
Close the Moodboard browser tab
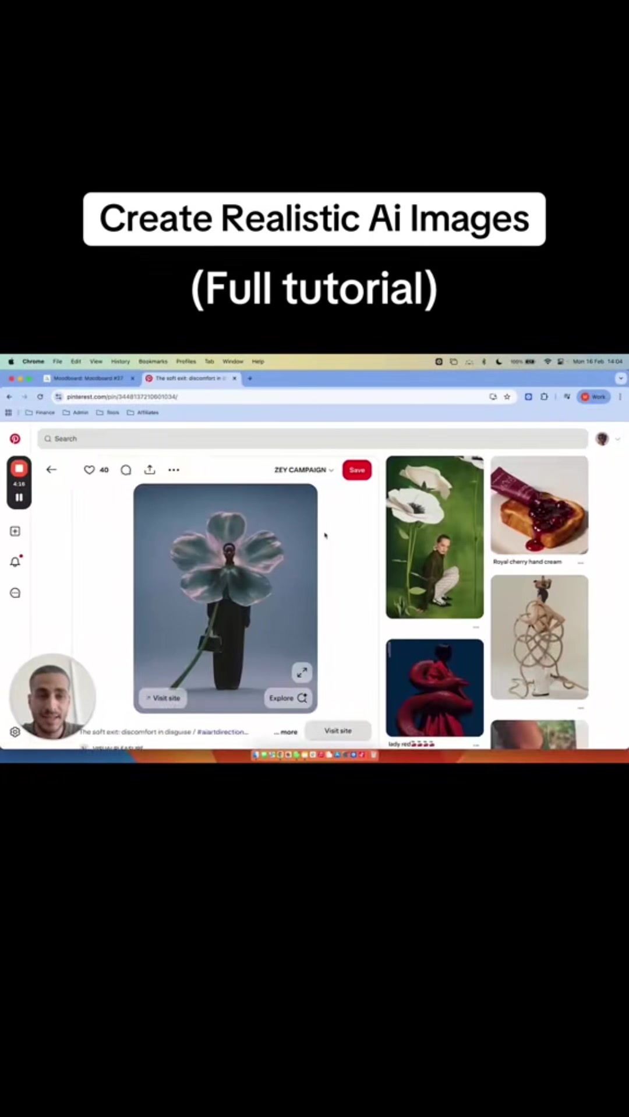pyautogui.click(x=132, y=378)
